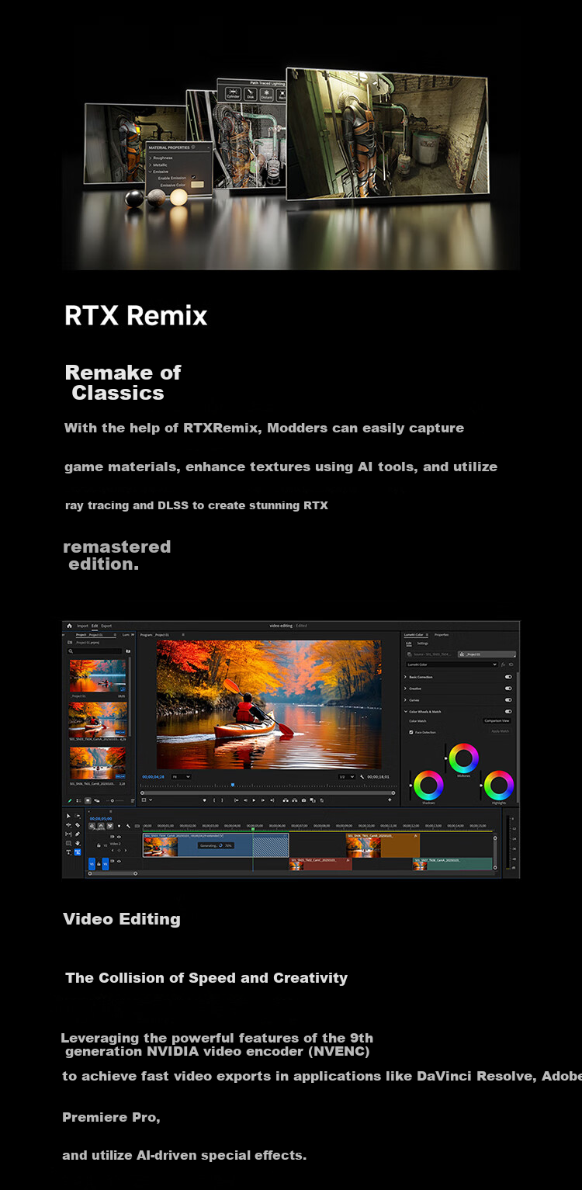This screenshot has height=1190, width=582.
Task: Click the Home icon in Premiere header
Action: [x=69, y=626]
